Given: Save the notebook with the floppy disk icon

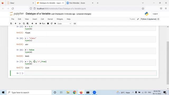Looking at the screenshot, I should pyautogui.click(x=11, y=23).
